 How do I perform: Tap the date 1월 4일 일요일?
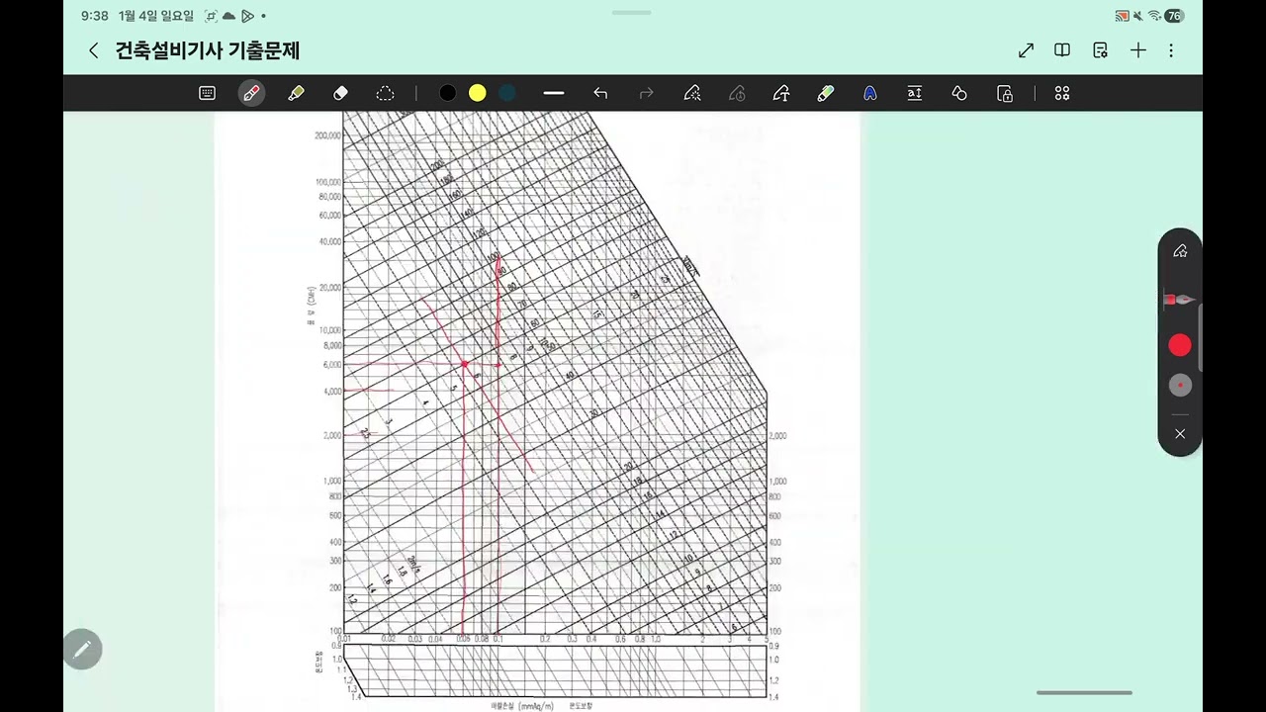pos(156,16)
